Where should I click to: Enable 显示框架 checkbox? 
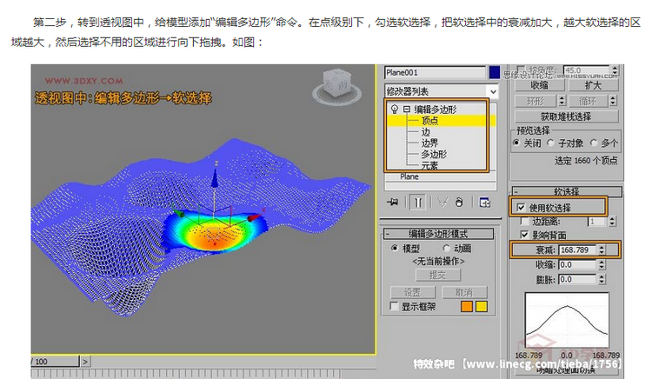pos(394,307)
